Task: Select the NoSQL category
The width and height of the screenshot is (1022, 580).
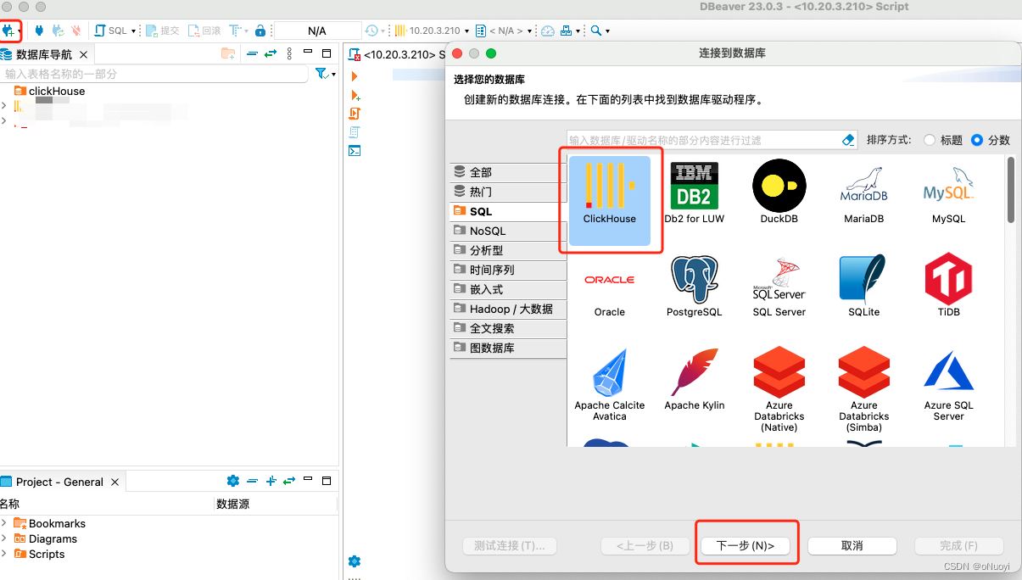Action: pyautogui.click(x=508, y=231)
